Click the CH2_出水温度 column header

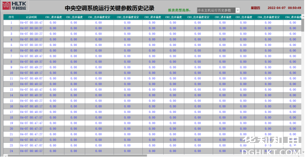pyautogui.click(x=173, y=17)
